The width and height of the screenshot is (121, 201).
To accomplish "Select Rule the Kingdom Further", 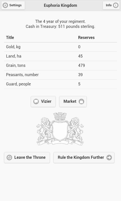I will [84, 158].
